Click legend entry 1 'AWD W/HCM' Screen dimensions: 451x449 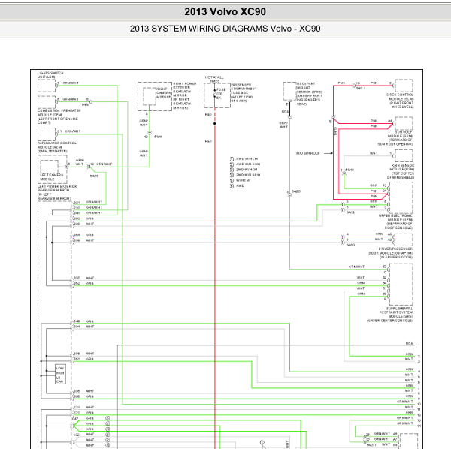[244, 159]
